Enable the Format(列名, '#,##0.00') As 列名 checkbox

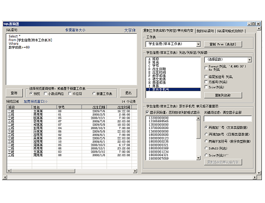pos(206,68)
